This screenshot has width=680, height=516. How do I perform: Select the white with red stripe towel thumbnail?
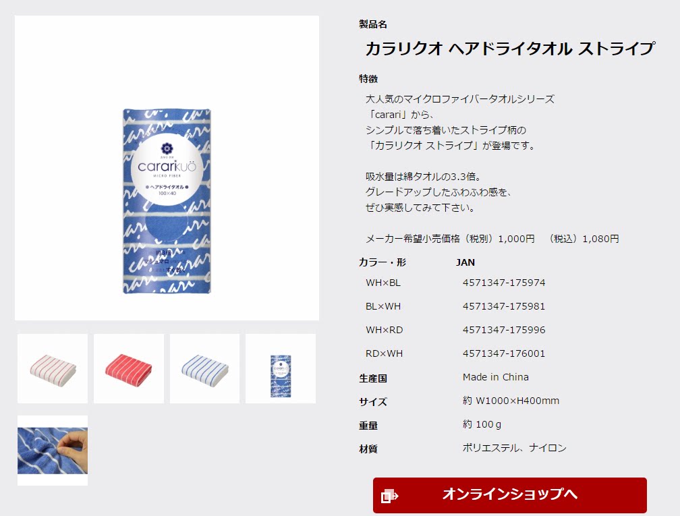pos(53,368)
